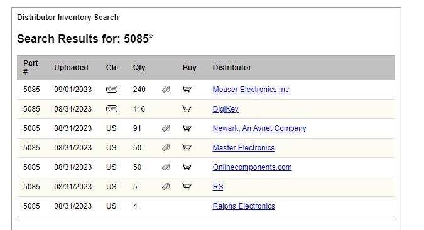Click the cart icon for Newark row
The image size is (424, 230).
pyautogui.click(x=187, y=128)
